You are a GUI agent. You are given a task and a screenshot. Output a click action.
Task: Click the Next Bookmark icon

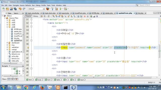(71, 16)
